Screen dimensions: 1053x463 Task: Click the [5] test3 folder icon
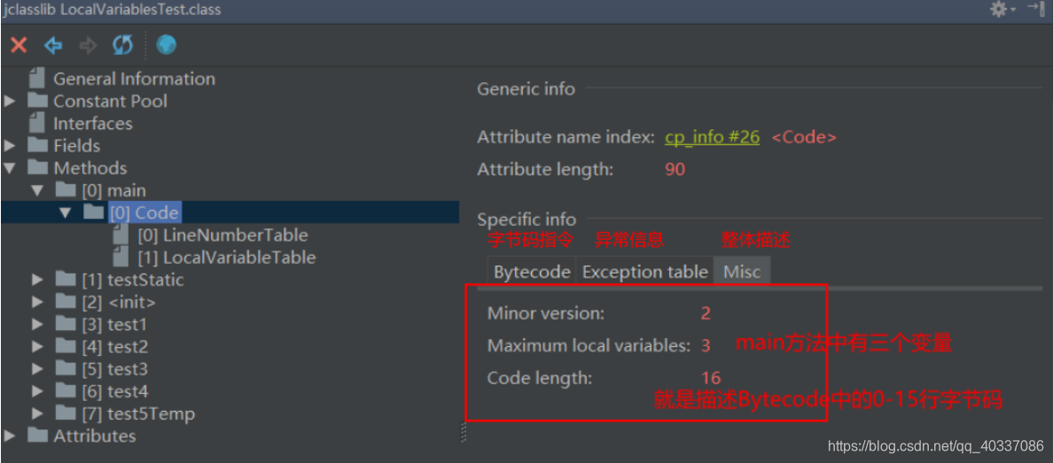pyautogui.click(x=66, y=369)
